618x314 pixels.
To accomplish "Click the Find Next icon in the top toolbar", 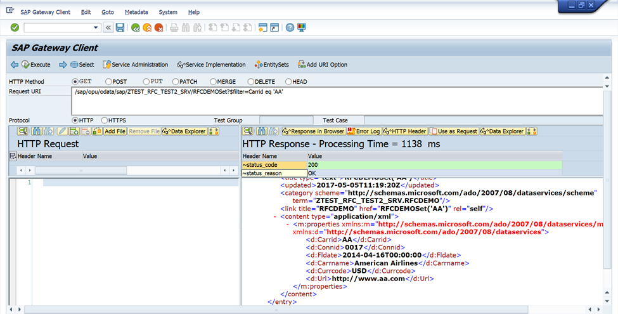I will pos(198,28).
